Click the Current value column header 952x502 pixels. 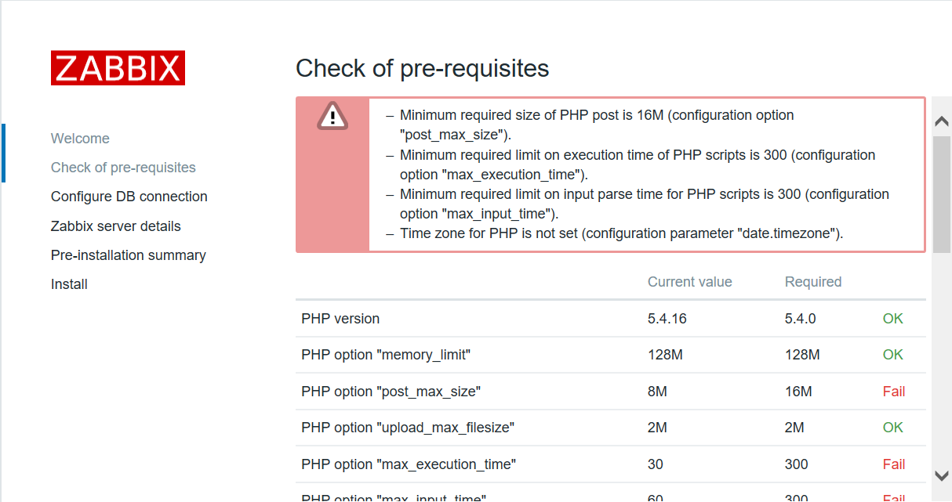689,282
